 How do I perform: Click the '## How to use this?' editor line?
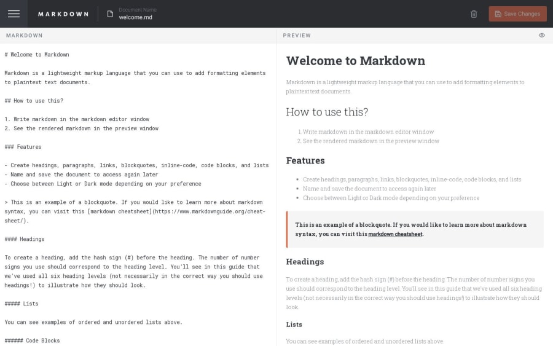tap(34, 101)
